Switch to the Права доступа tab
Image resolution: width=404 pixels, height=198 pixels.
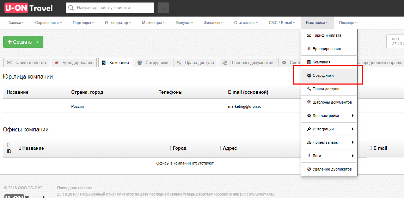click(x=196, y=63)
